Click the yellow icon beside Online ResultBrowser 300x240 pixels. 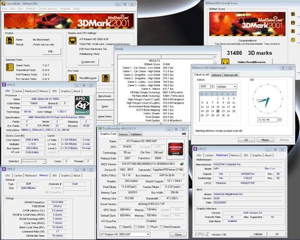point(226,62)
